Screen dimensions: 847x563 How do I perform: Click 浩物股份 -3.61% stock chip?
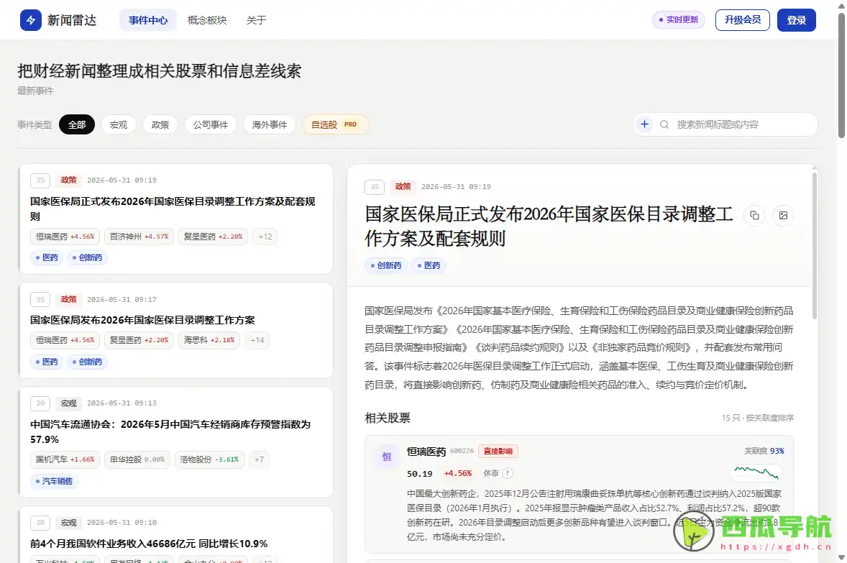[209, 459]
